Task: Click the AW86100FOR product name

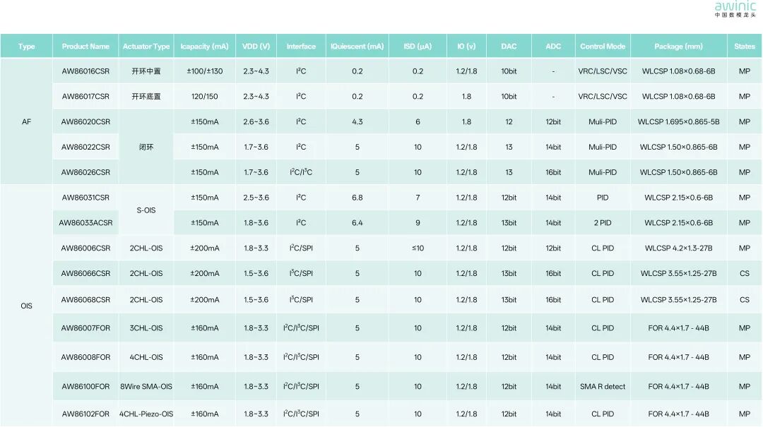Action: coord(85,387)
